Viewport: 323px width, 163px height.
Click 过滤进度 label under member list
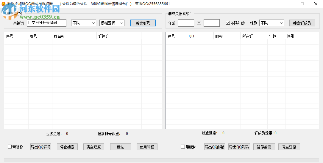(x=210, y=133)
